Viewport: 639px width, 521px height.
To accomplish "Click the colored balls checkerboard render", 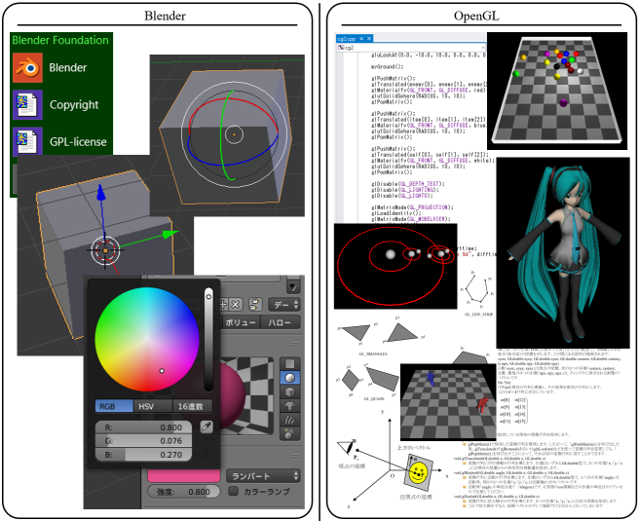I will [556, 91].
